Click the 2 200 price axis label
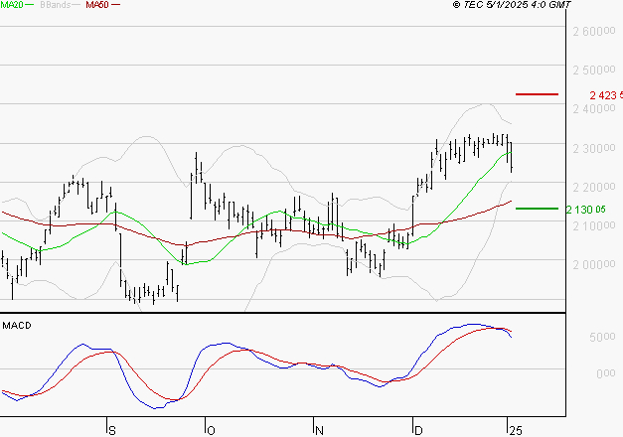The height and width of the screenshot is (437, 623). (x=594, y=187)
